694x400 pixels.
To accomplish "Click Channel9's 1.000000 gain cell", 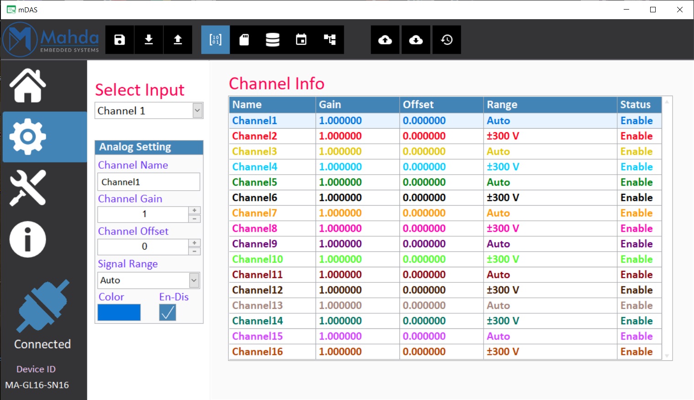I will click(358, 244).
